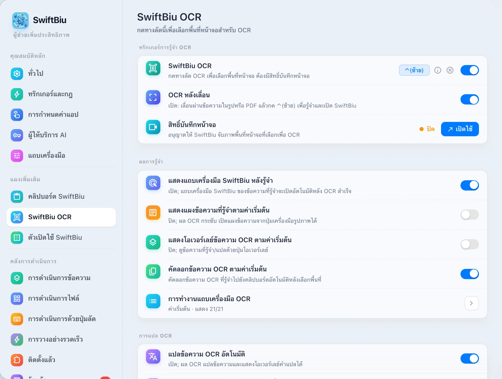This screenshot has width=502, height=379.
Task: Go to ทริกเกอร์และกฎ sidebar item
Action: (x=61, y=94)
